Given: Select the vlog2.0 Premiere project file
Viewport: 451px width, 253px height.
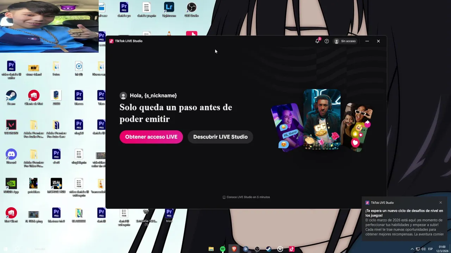Looking at the screenshot, I should tap(79, 127).
